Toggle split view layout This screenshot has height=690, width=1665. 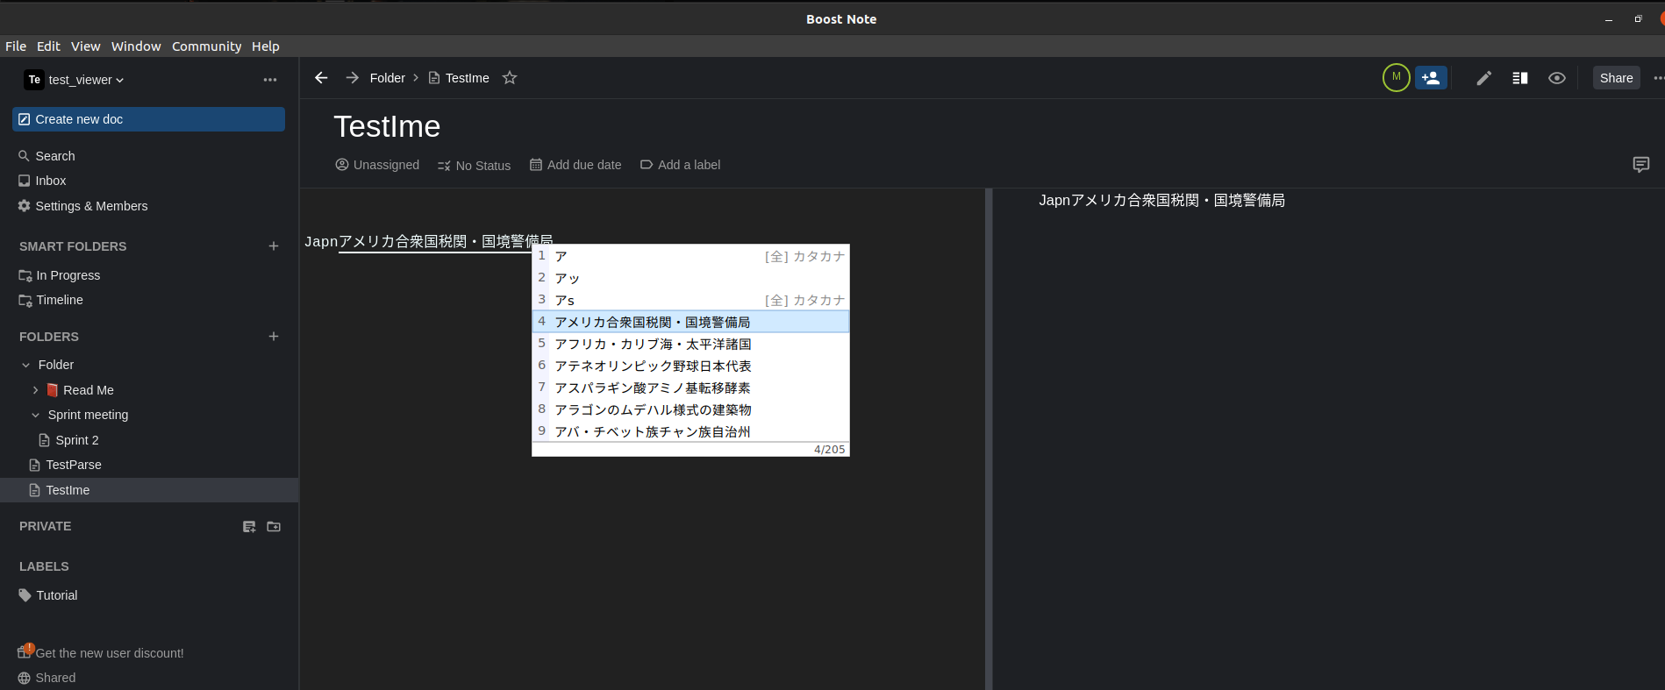1520,78
